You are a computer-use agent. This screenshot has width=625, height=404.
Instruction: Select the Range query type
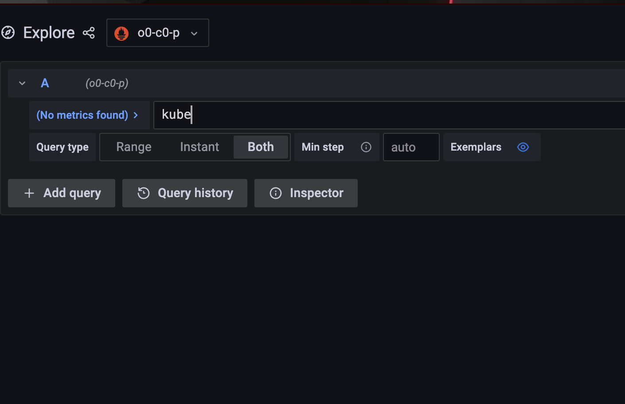pos(133,147)
